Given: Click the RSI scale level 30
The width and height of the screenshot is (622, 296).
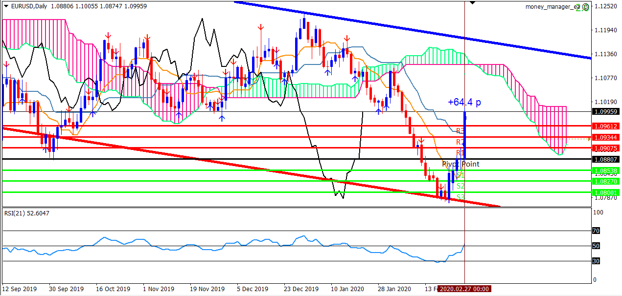Looking at the screenshot, I should 596,261.
